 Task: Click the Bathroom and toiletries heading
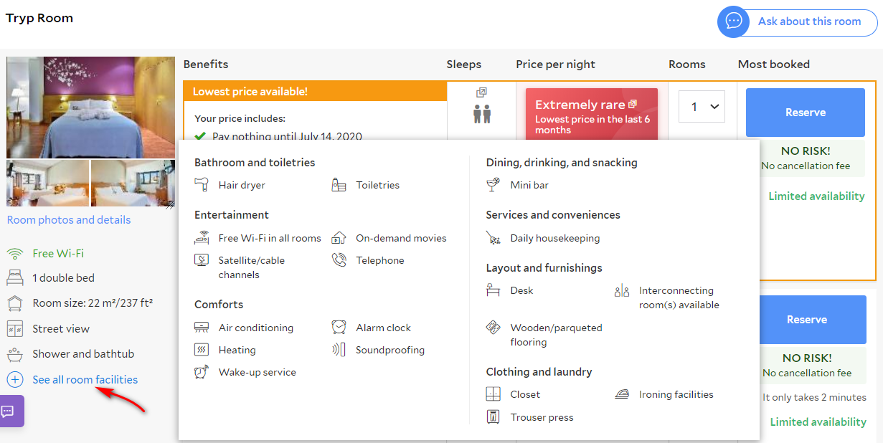tap(255, 163)
